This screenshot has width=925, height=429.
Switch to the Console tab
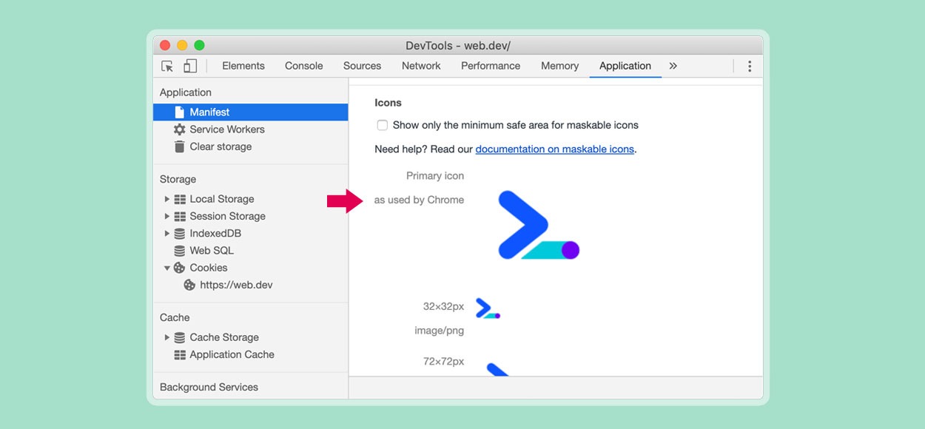click(x=304, y=66)
